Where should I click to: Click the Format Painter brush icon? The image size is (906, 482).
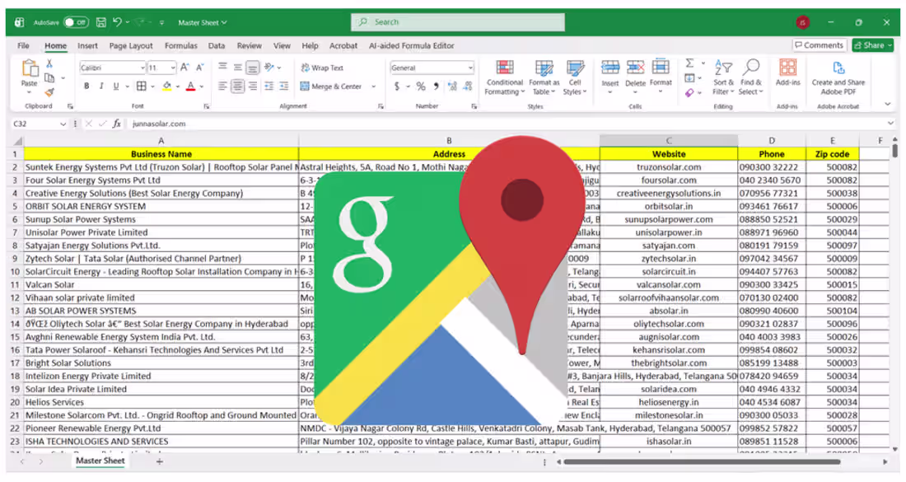(x=49, y=92)
